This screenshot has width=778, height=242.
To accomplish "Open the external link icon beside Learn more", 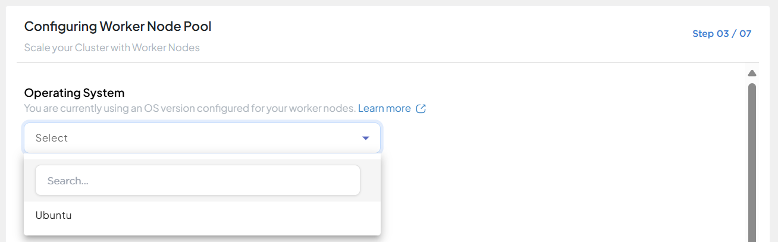I will [x=421, y=109].
